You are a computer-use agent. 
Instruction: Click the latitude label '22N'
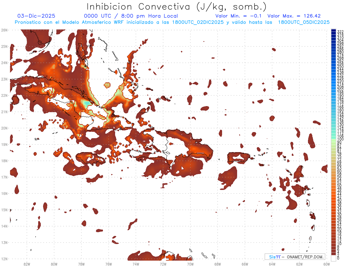(x=5, y=95)
